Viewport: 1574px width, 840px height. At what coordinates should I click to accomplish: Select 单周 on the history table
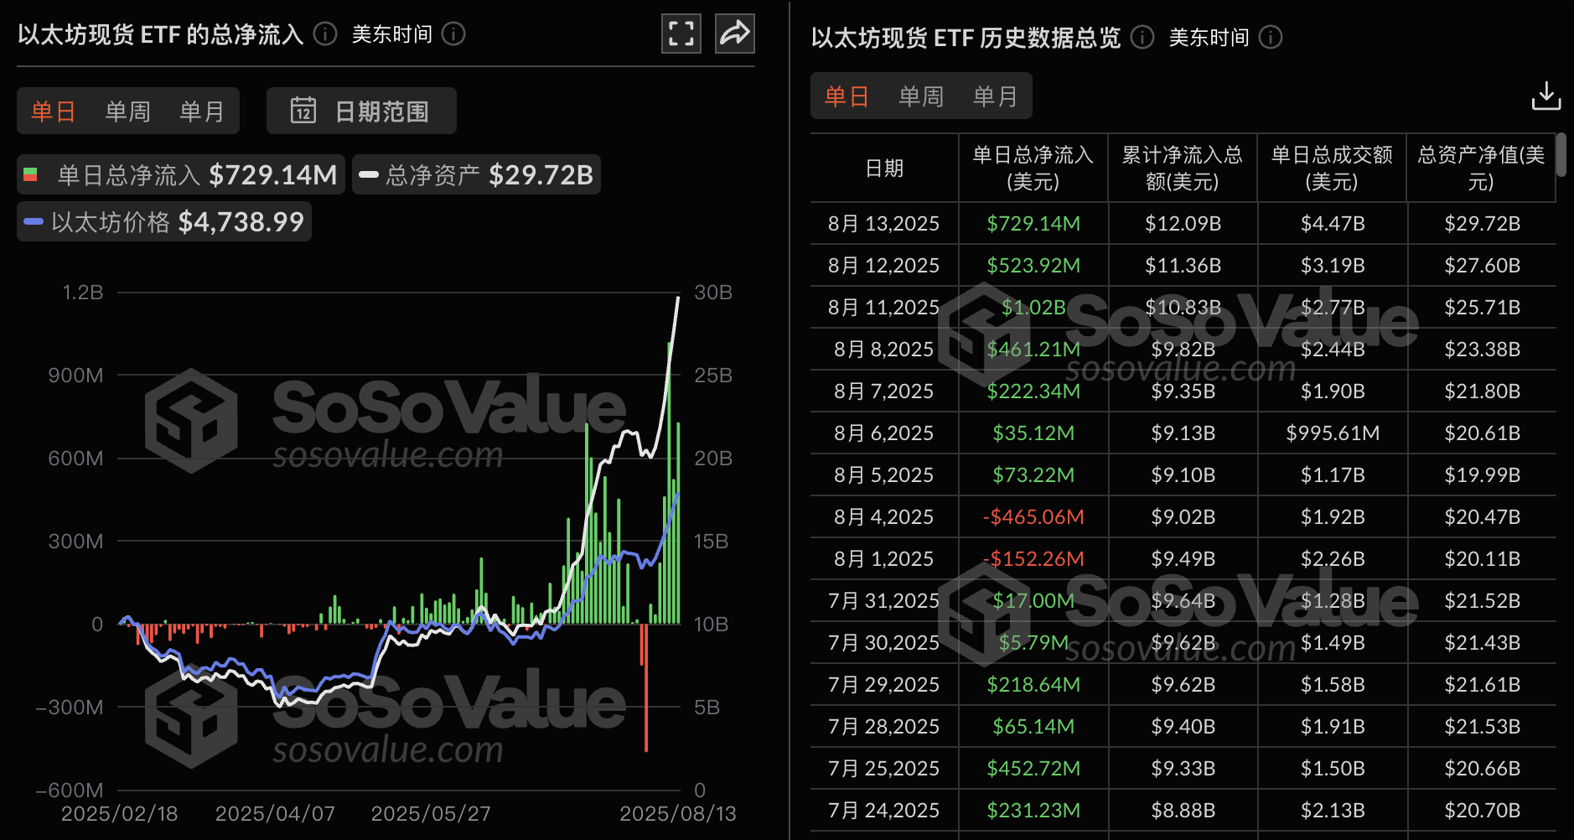[920, 96]
